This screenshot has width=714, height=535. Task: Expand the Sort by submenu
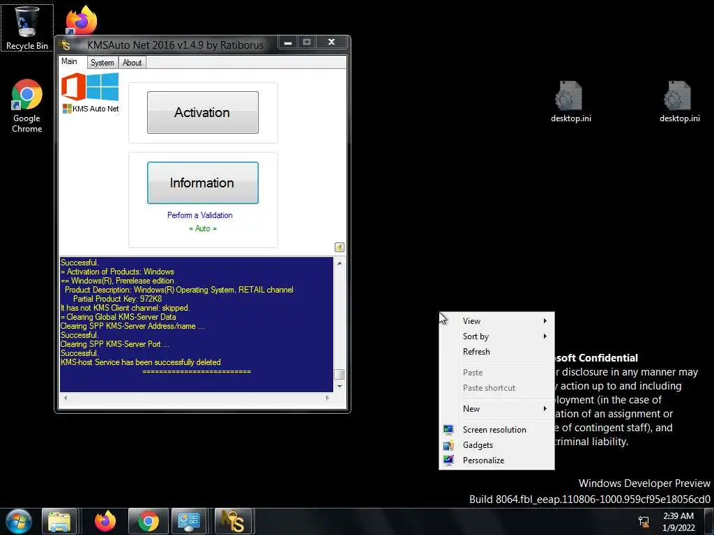click(x=496, y=336)
